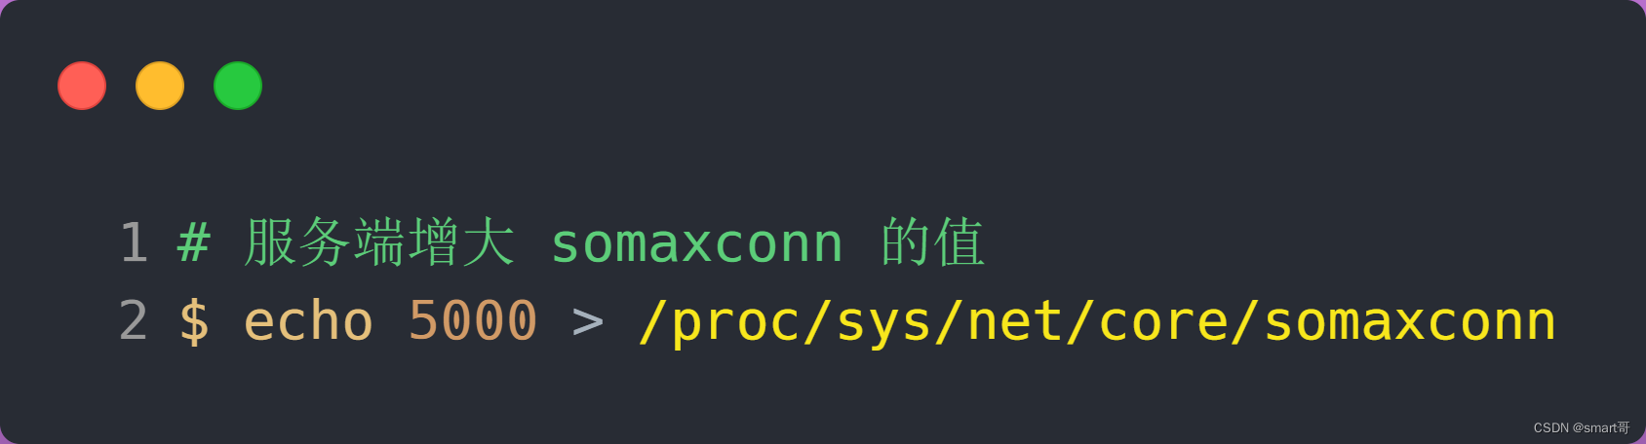Select line number 2

[x=134, y=321]
